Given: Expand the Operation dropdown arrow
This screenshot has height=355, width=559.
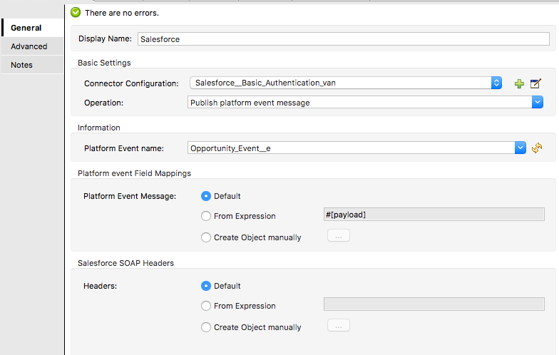Looking at the screenshot, I should 538,103.
